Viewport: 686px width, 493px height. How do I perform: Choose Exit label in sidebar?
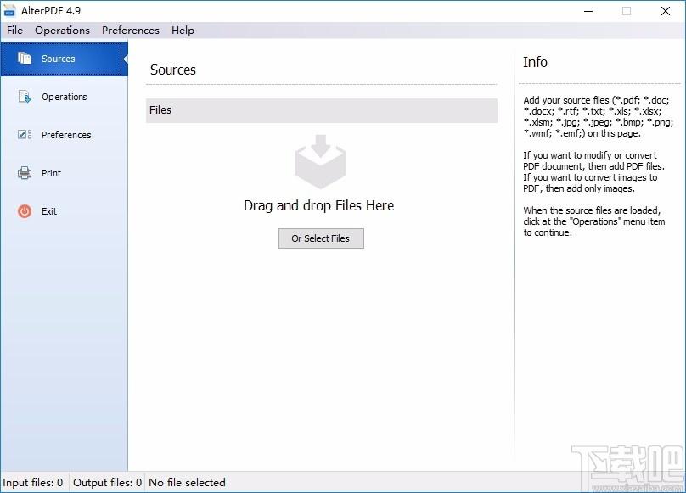click(x=49, y=211)
